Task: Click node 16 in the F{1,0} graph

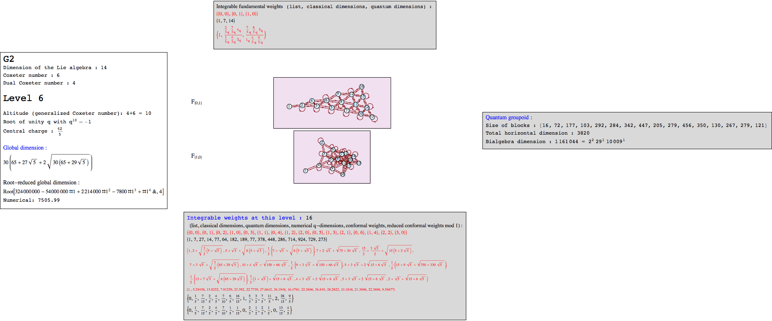Action: click(x=343, y=175)
